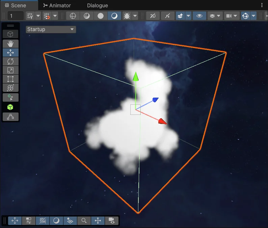Open the three-dot panel options menu
The image size is (268, 228).
point(262,5)
